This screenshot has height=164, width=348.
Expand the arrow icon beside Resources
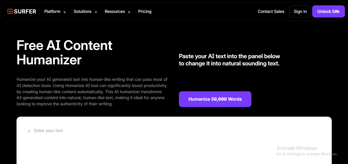[129, 12]
